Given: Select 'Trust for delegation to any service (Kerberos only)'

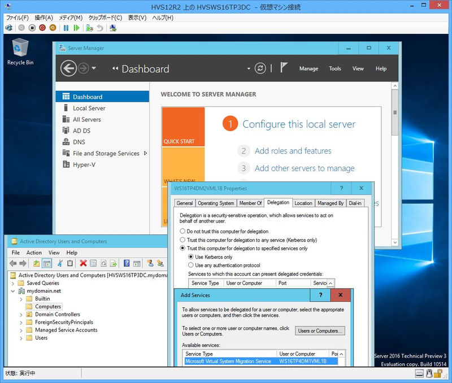Looking at the screenshot, I should (x=182, y=240).
